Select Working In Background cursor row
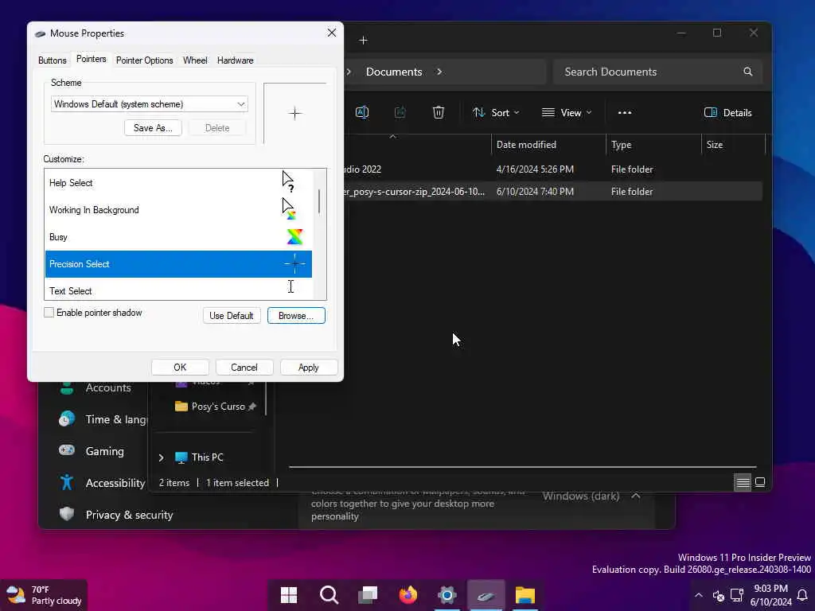Viewport: 815px width, 611px height. pos(178,210)
